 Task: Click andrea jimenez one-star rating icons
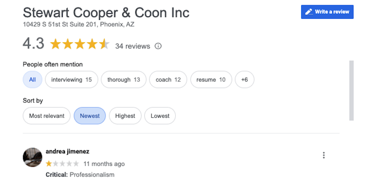[x=62, y=164]
